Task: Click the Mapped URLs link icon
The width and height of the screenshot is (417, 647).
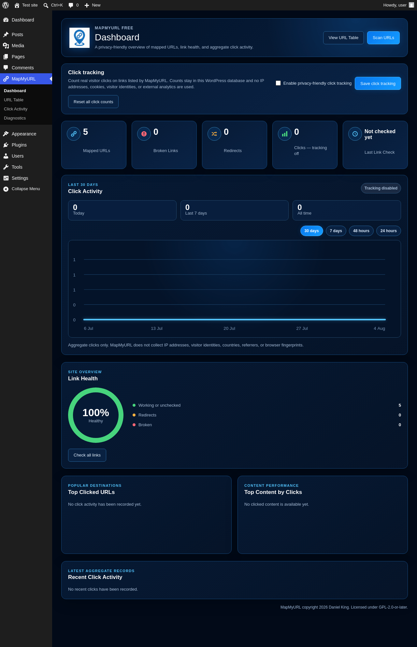Action: point(74,134)
